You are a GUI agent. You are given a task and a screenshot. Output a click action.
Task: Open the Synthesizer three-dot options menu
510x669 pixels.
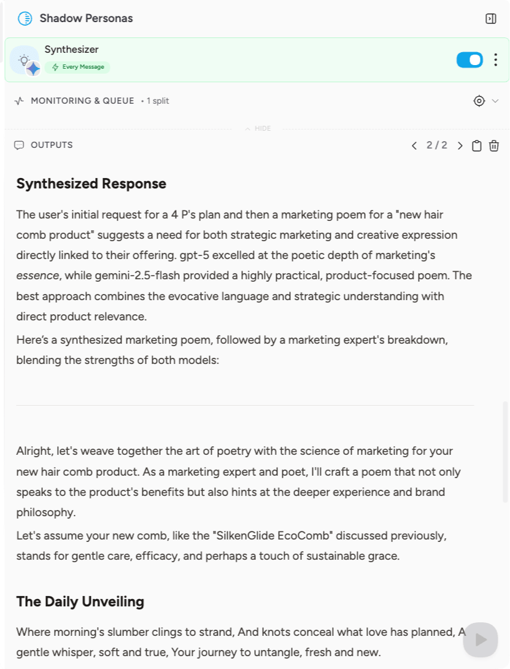click(496, 60)
